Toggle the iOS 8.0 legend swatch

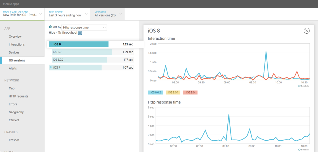[x=190, y=92]
